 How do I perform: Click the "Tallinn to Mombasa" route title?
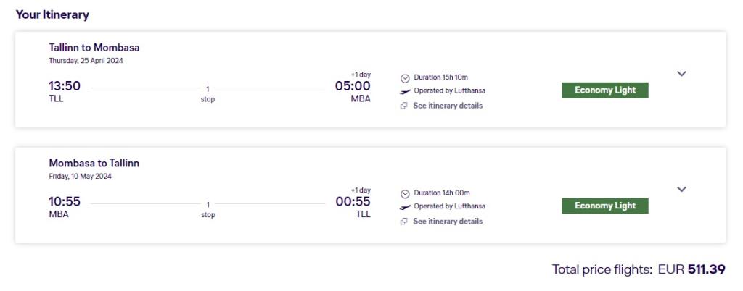(94, 48)
